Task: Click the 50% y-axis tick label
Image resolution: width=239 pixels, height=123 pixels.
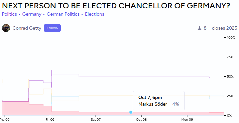Action: [x=230, y=76]
